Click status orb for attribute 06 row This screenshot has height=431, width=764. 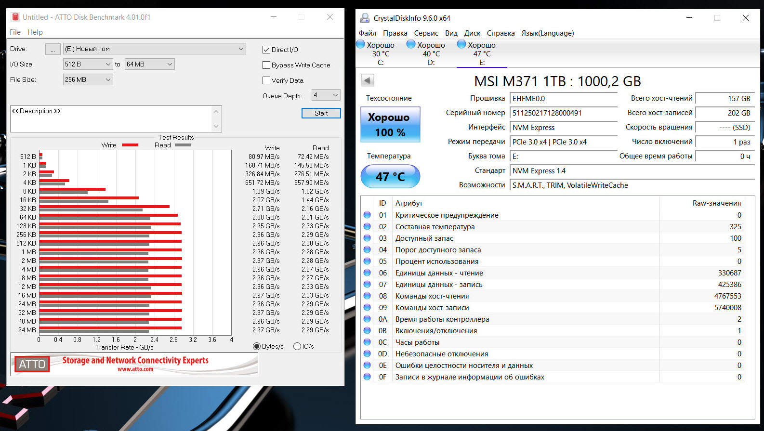pos(367,273)
